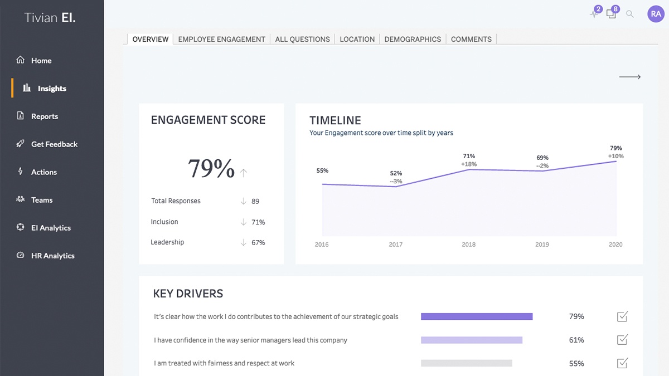The width and height of the screenshot is (669, 376).
Task: Click the Home house icon in sidebar
Action: coord(21,60)
